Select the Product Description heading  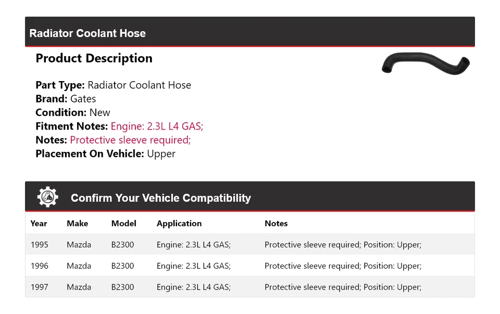coord(94,58)
